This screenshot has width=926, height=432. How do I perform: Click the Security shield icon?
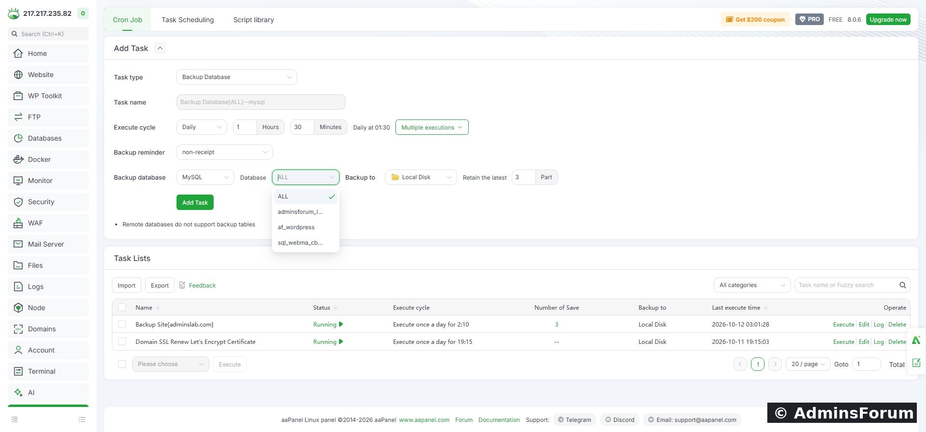pyautogui.click(x=18, y=202)
